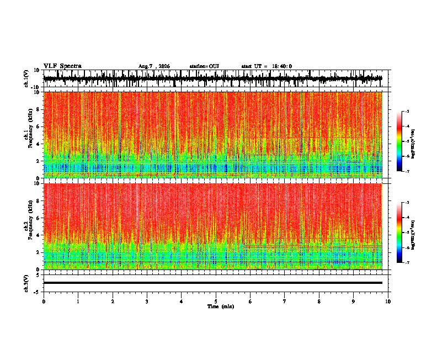Viewport: 437px width, 338px height.
Task: Click the ch.1 frequency axis "8" tick label
Action: (x=39, y=109)
